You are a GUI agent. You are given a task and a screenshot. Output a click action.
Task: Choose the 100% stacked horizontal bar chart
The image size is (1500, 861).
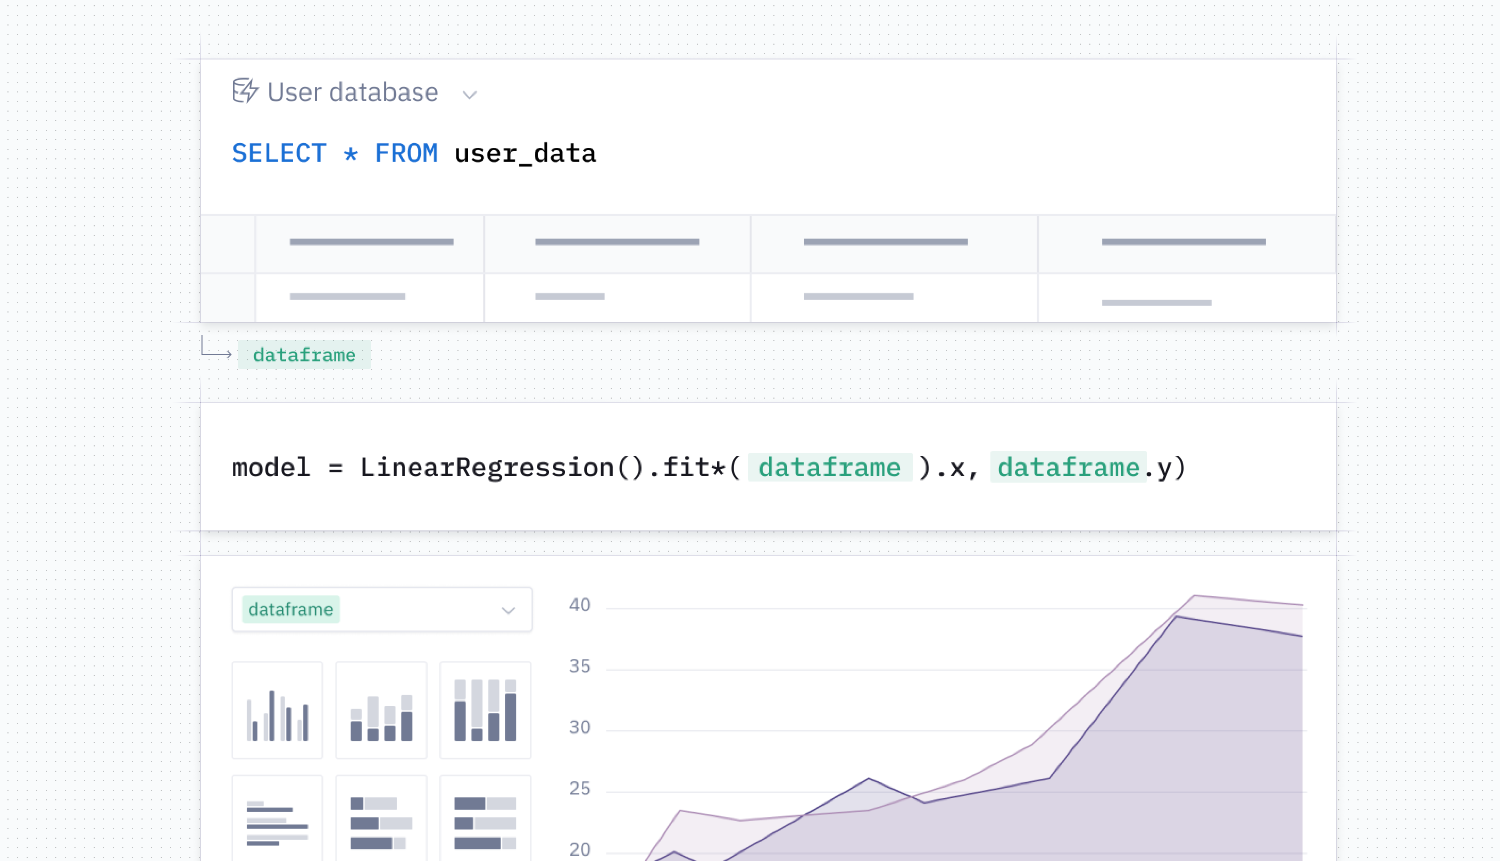tap(485, 822)
